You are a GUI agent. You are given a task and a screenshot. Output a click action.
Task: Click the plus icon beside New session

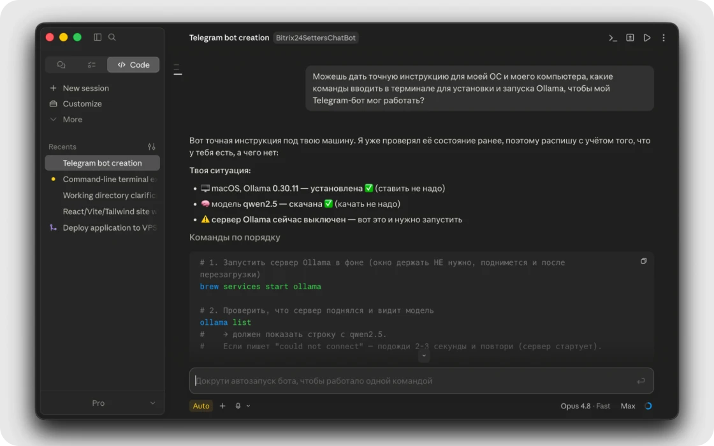point(54,89)
